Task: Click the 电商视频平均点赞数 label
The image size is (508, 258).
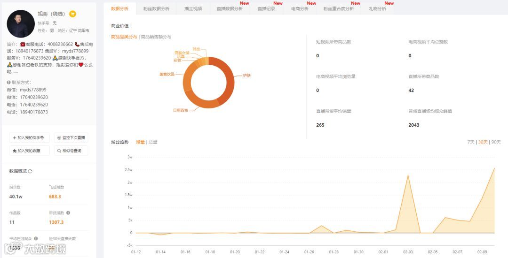Action: [428, 42]
